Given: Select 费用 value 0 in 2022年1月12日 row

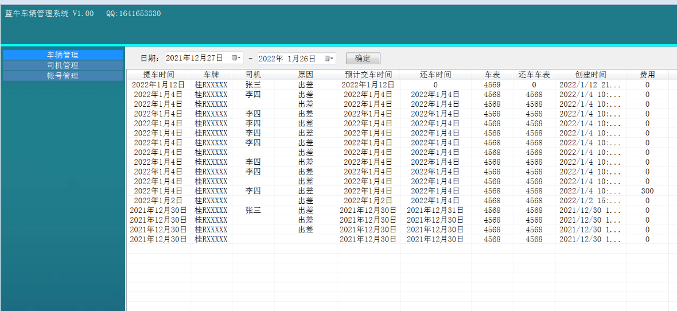Looking at the screenshot, I should point(647,85).
